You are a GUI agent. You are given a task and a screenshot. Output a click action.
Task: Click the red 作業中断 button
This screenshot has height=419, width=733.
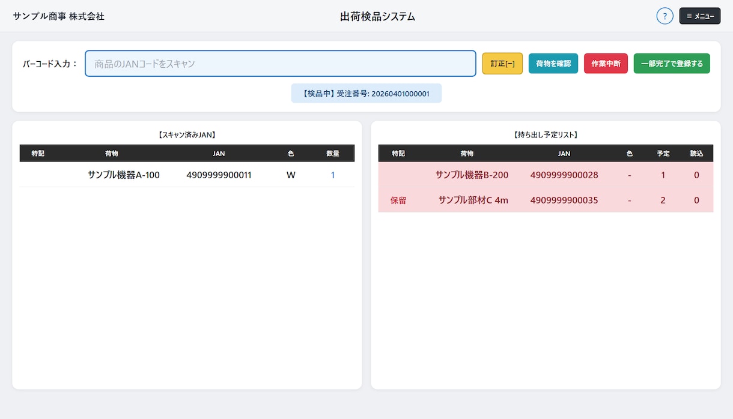pyautogui.click(x=606, y=64)
